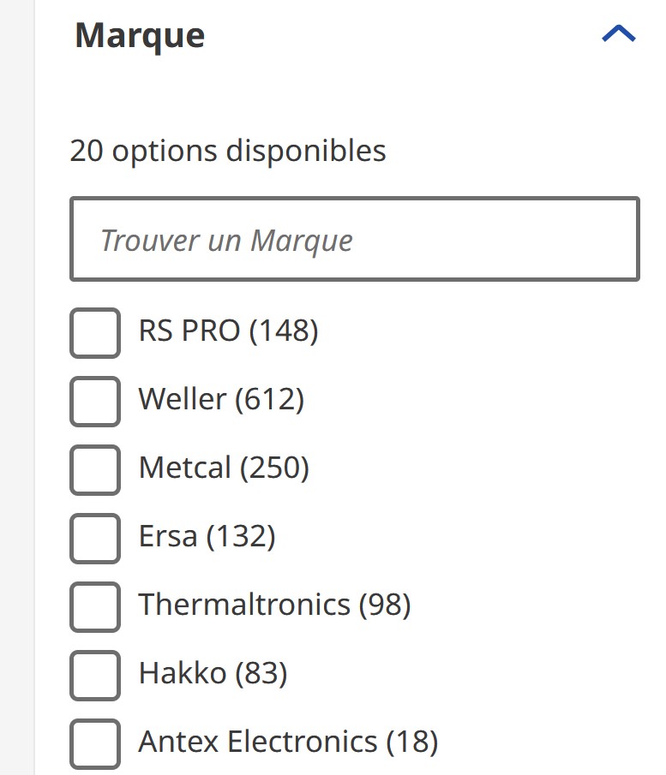Click the Marque section heading

[x=140, y=36]
